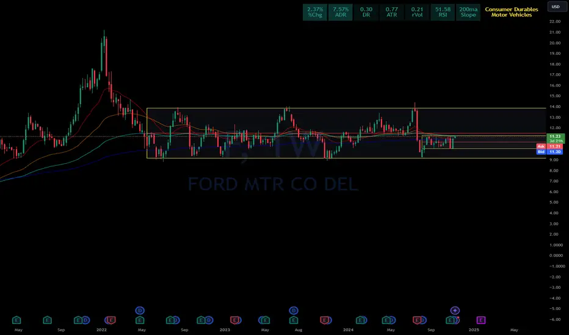Viewport: 569px width, 335px height.
Task: Click the purple sparkle event icon
Action: (455, 311)
